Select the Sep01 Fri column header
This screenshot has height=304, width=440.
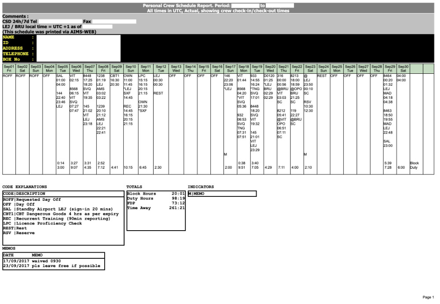(8, 68)
